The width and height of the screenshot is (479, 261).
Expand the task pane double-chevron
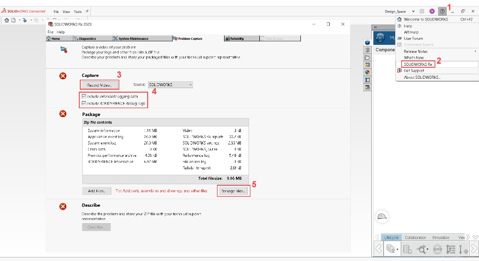pos(375,27)
